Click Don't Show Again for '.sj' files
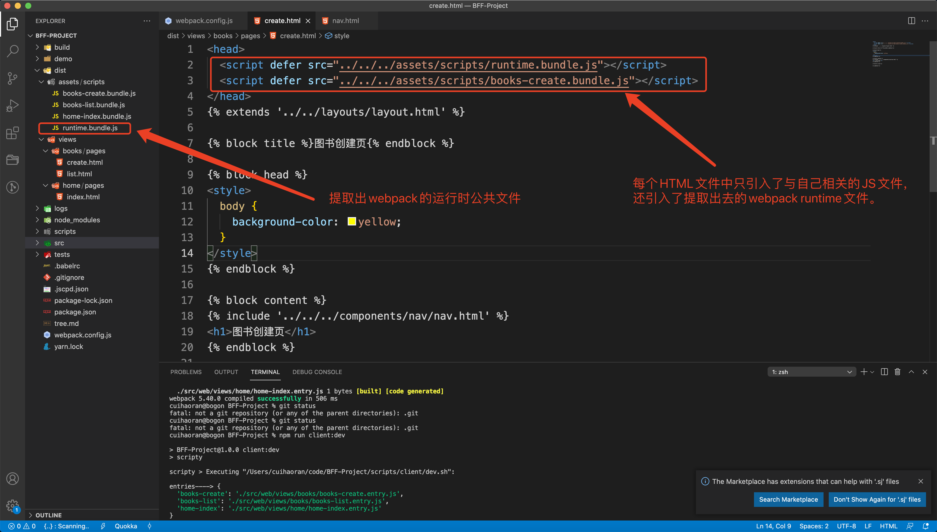Screen dimensions: 937x532 (877, 500)
